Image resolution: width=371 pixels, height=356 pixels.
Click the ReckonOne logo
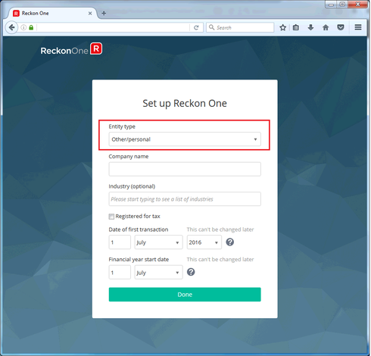[71, 49]
